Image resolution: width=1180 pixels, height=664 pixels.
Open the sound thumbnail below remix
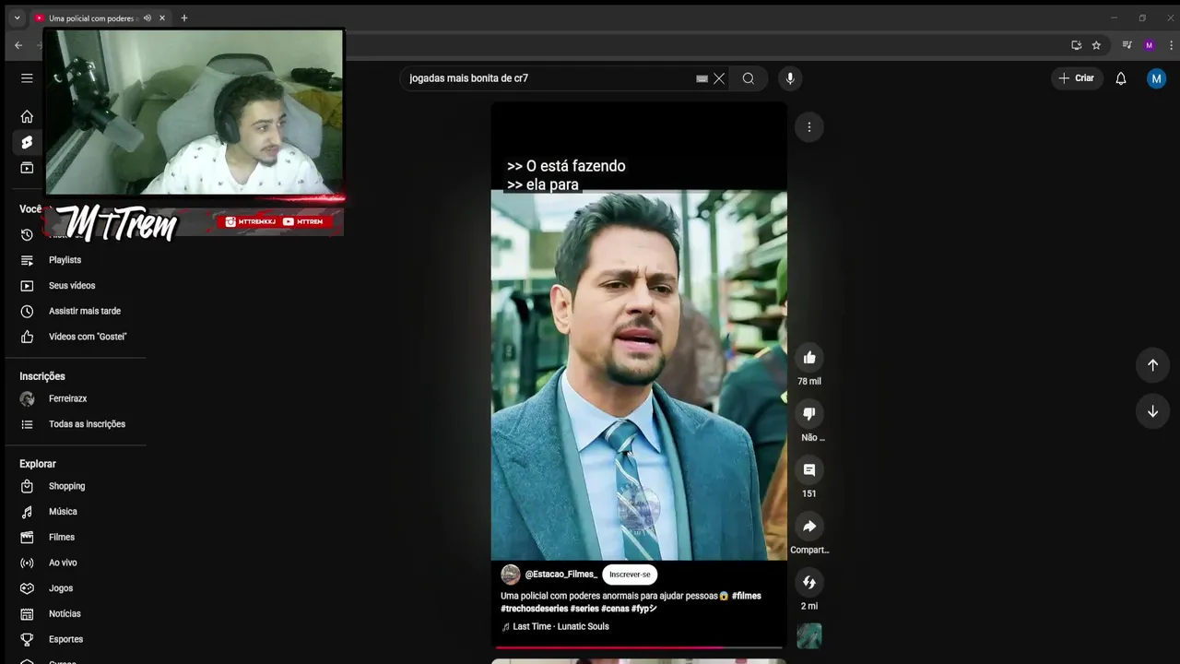(x=809, y=636)
